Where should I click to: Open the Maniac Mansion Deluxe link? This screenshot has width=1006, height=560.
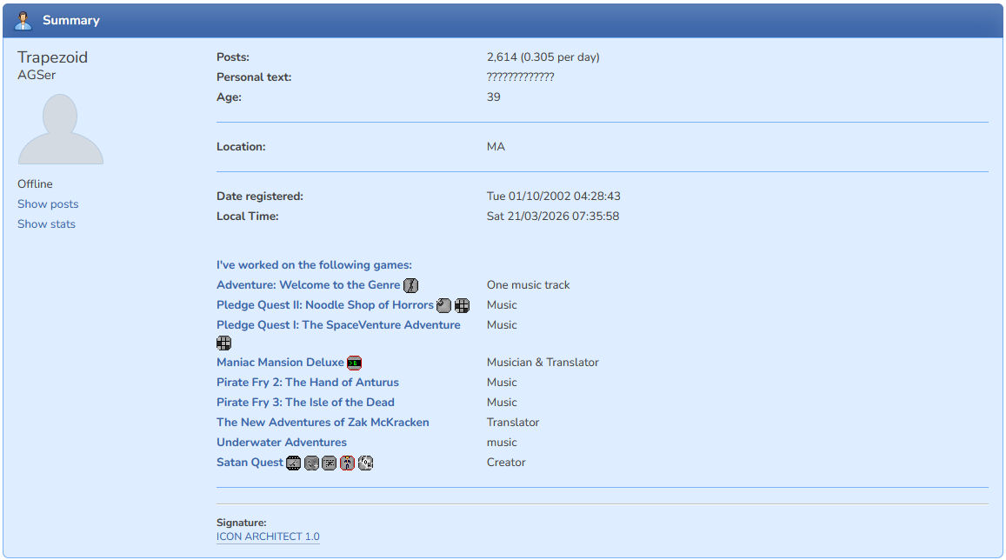click(x=280, y=362)
